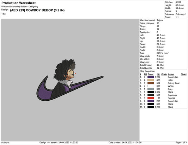Click the embroidered character design preview
Screen dimensions: 188x145
coord(70,80)
